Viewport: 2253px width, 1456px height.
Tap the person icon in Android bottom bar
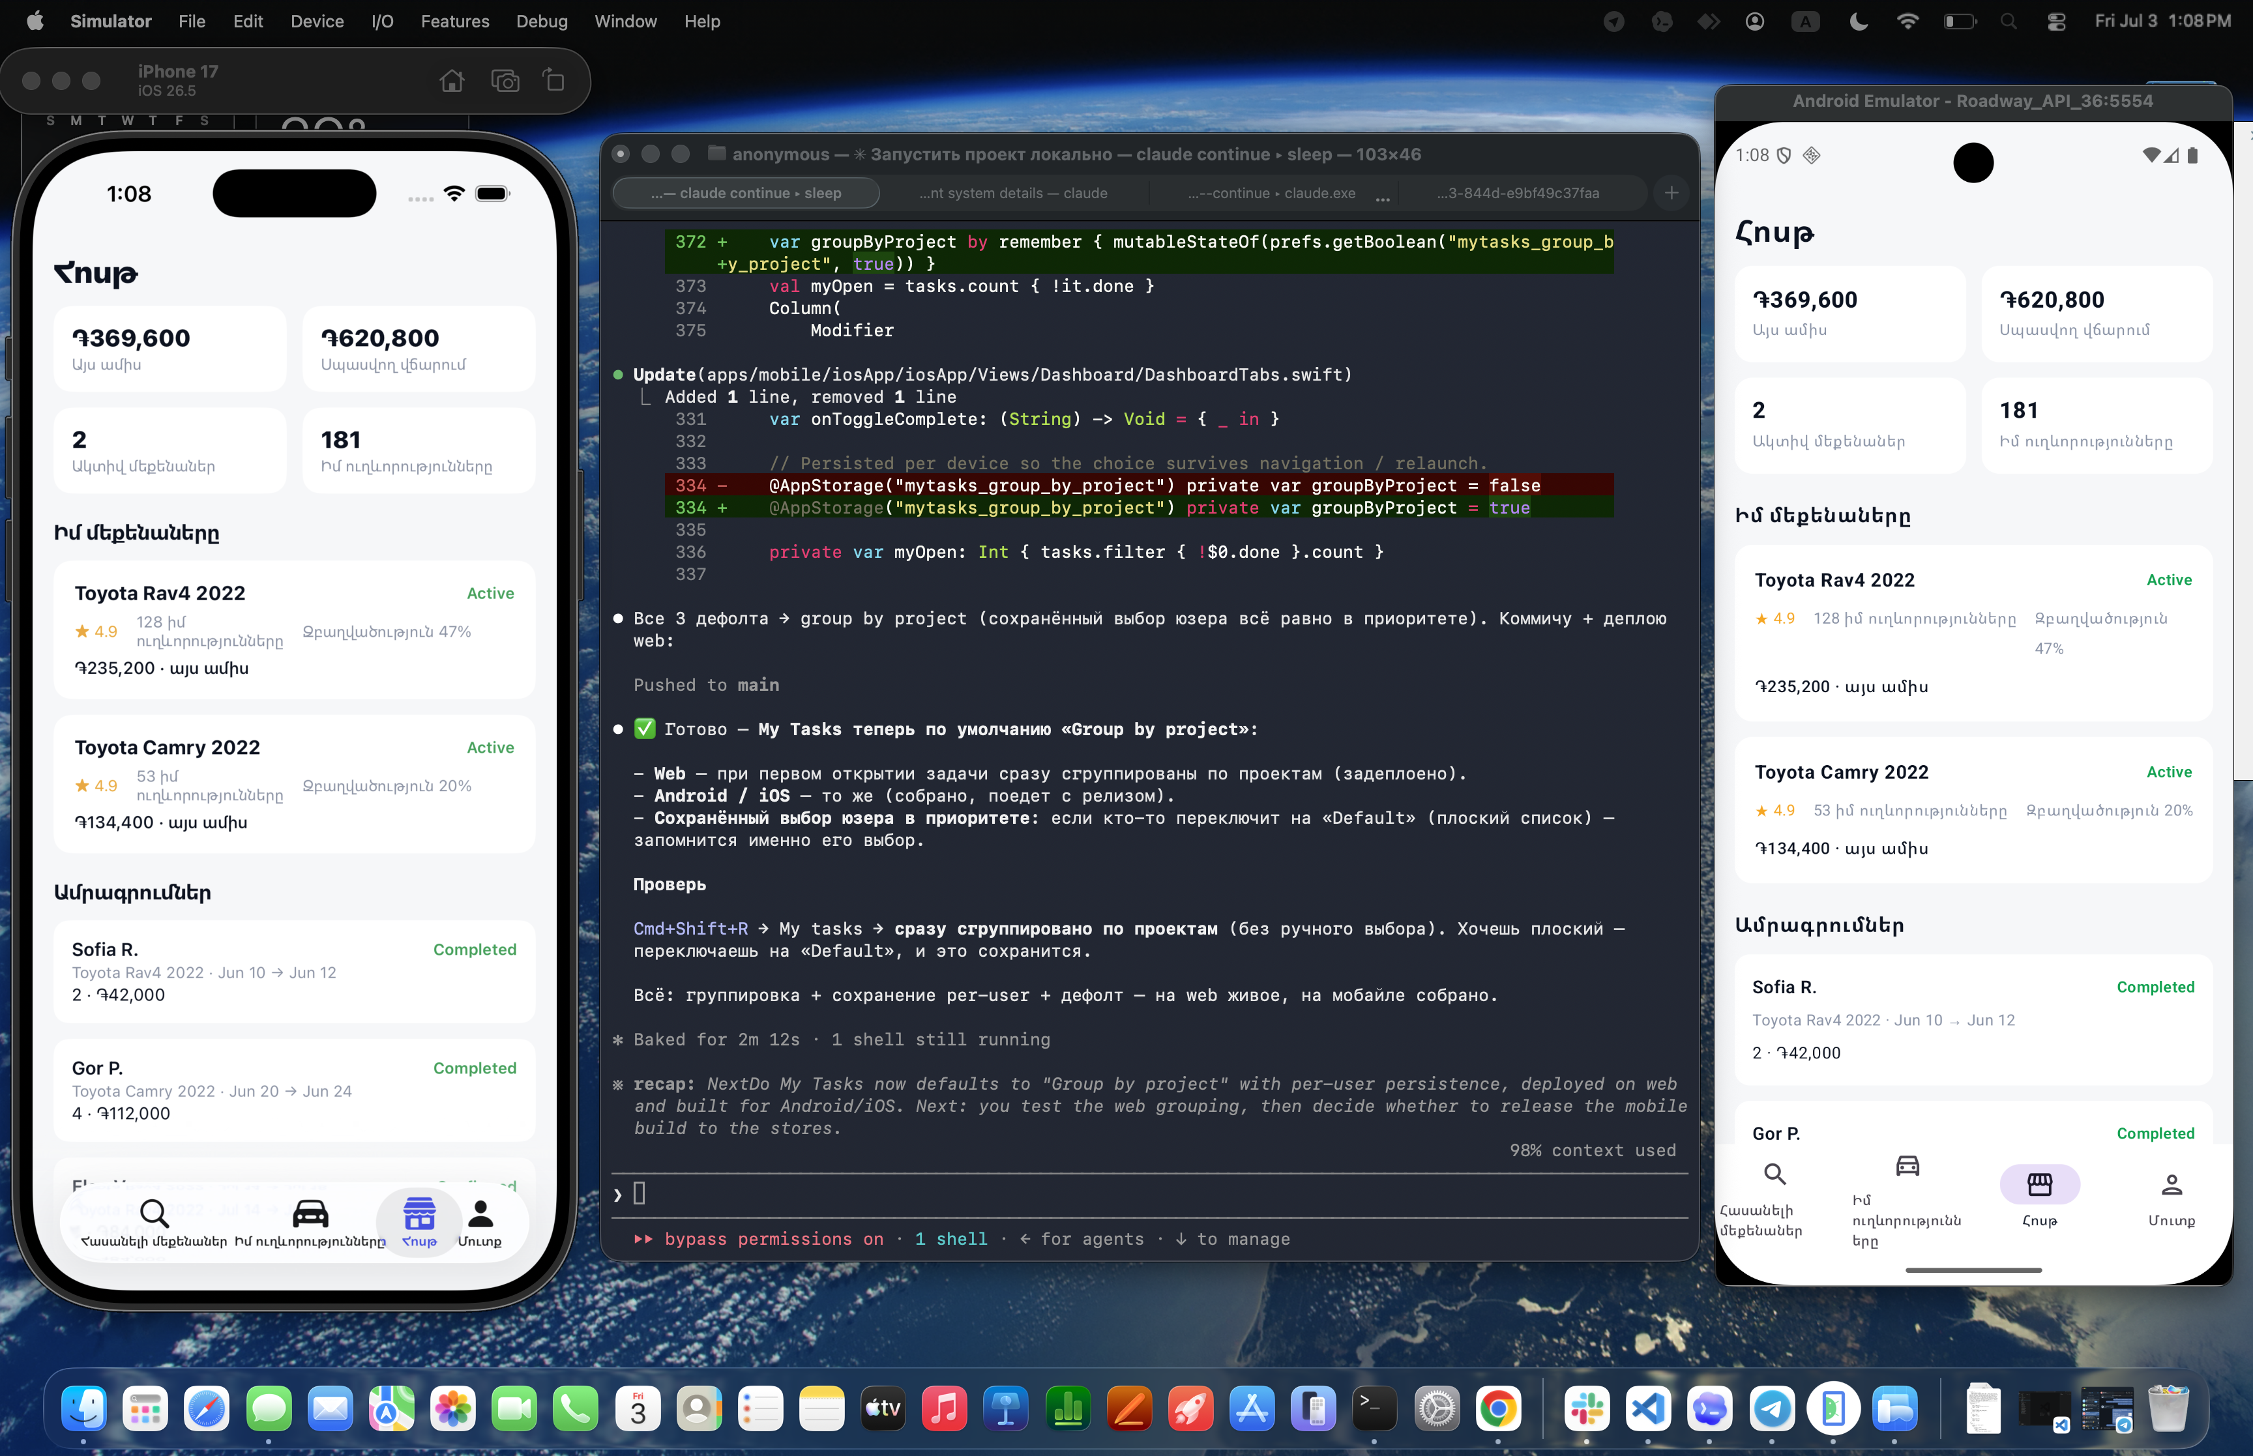point(2172,1185)
